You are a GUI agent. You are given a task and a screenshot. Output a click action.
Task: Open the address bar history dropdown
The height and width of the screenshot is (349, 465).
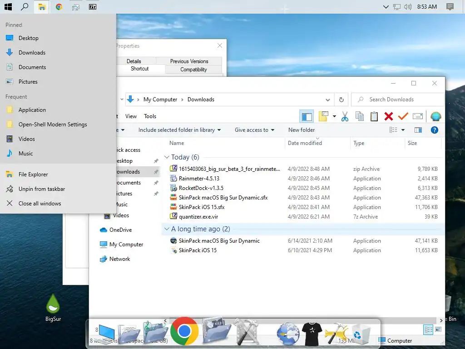328,100
